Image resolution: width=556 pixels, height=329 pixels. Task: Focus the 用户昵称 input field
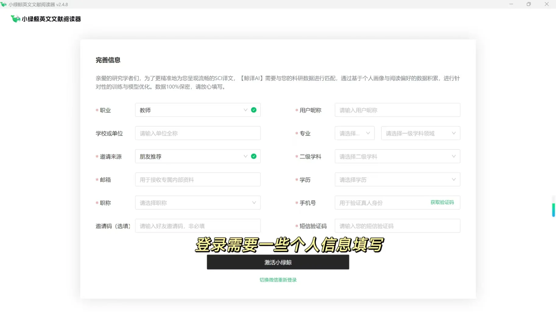pyautogui.click(x=397, y=110)
